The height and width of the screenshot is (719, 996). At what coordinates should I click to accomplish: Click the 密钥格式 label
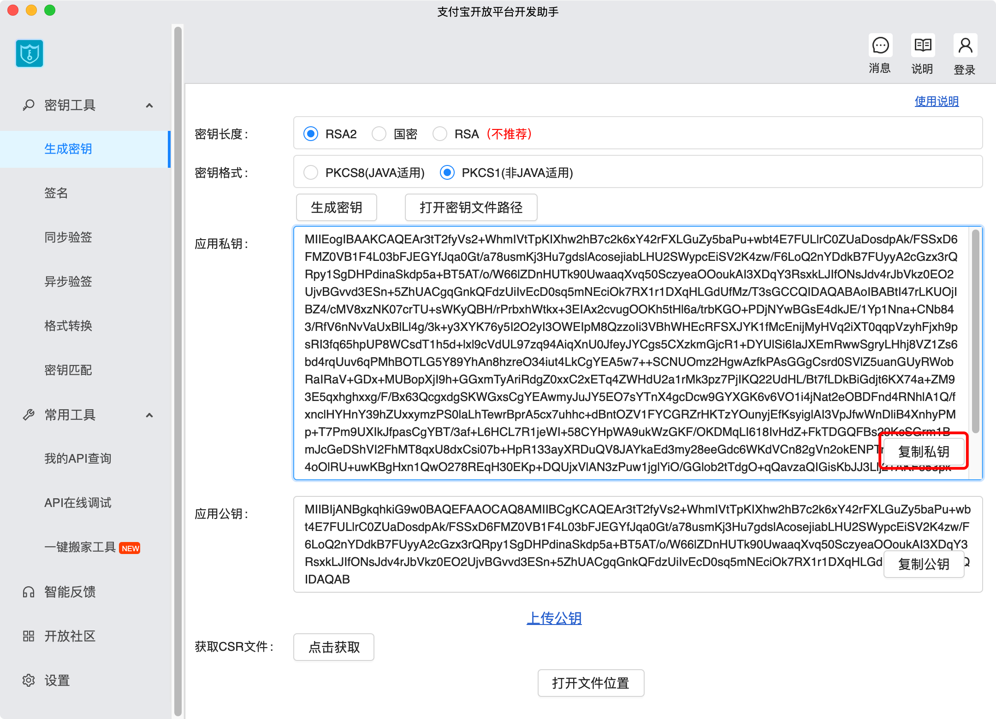click(x=221, y=173)
